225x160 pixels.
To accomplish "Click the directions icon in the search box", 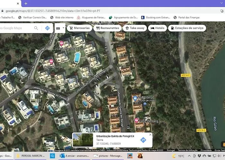I will tap(47, 28).
